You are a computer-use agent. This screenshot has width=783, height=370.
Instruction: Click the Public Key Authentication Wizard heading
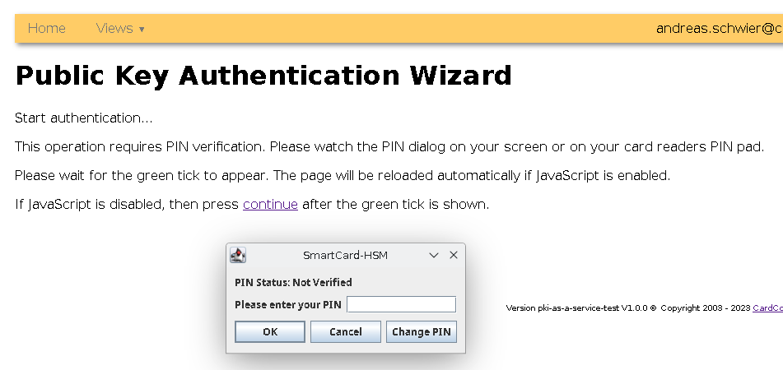click(263, 76)
